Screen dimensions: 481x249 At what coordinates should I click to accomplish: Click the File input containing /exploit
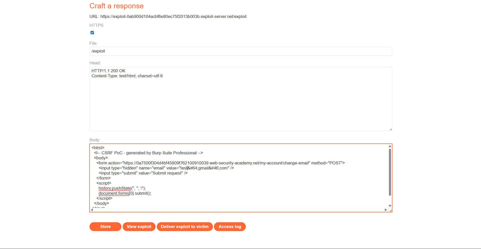click(x=241, y=51)
